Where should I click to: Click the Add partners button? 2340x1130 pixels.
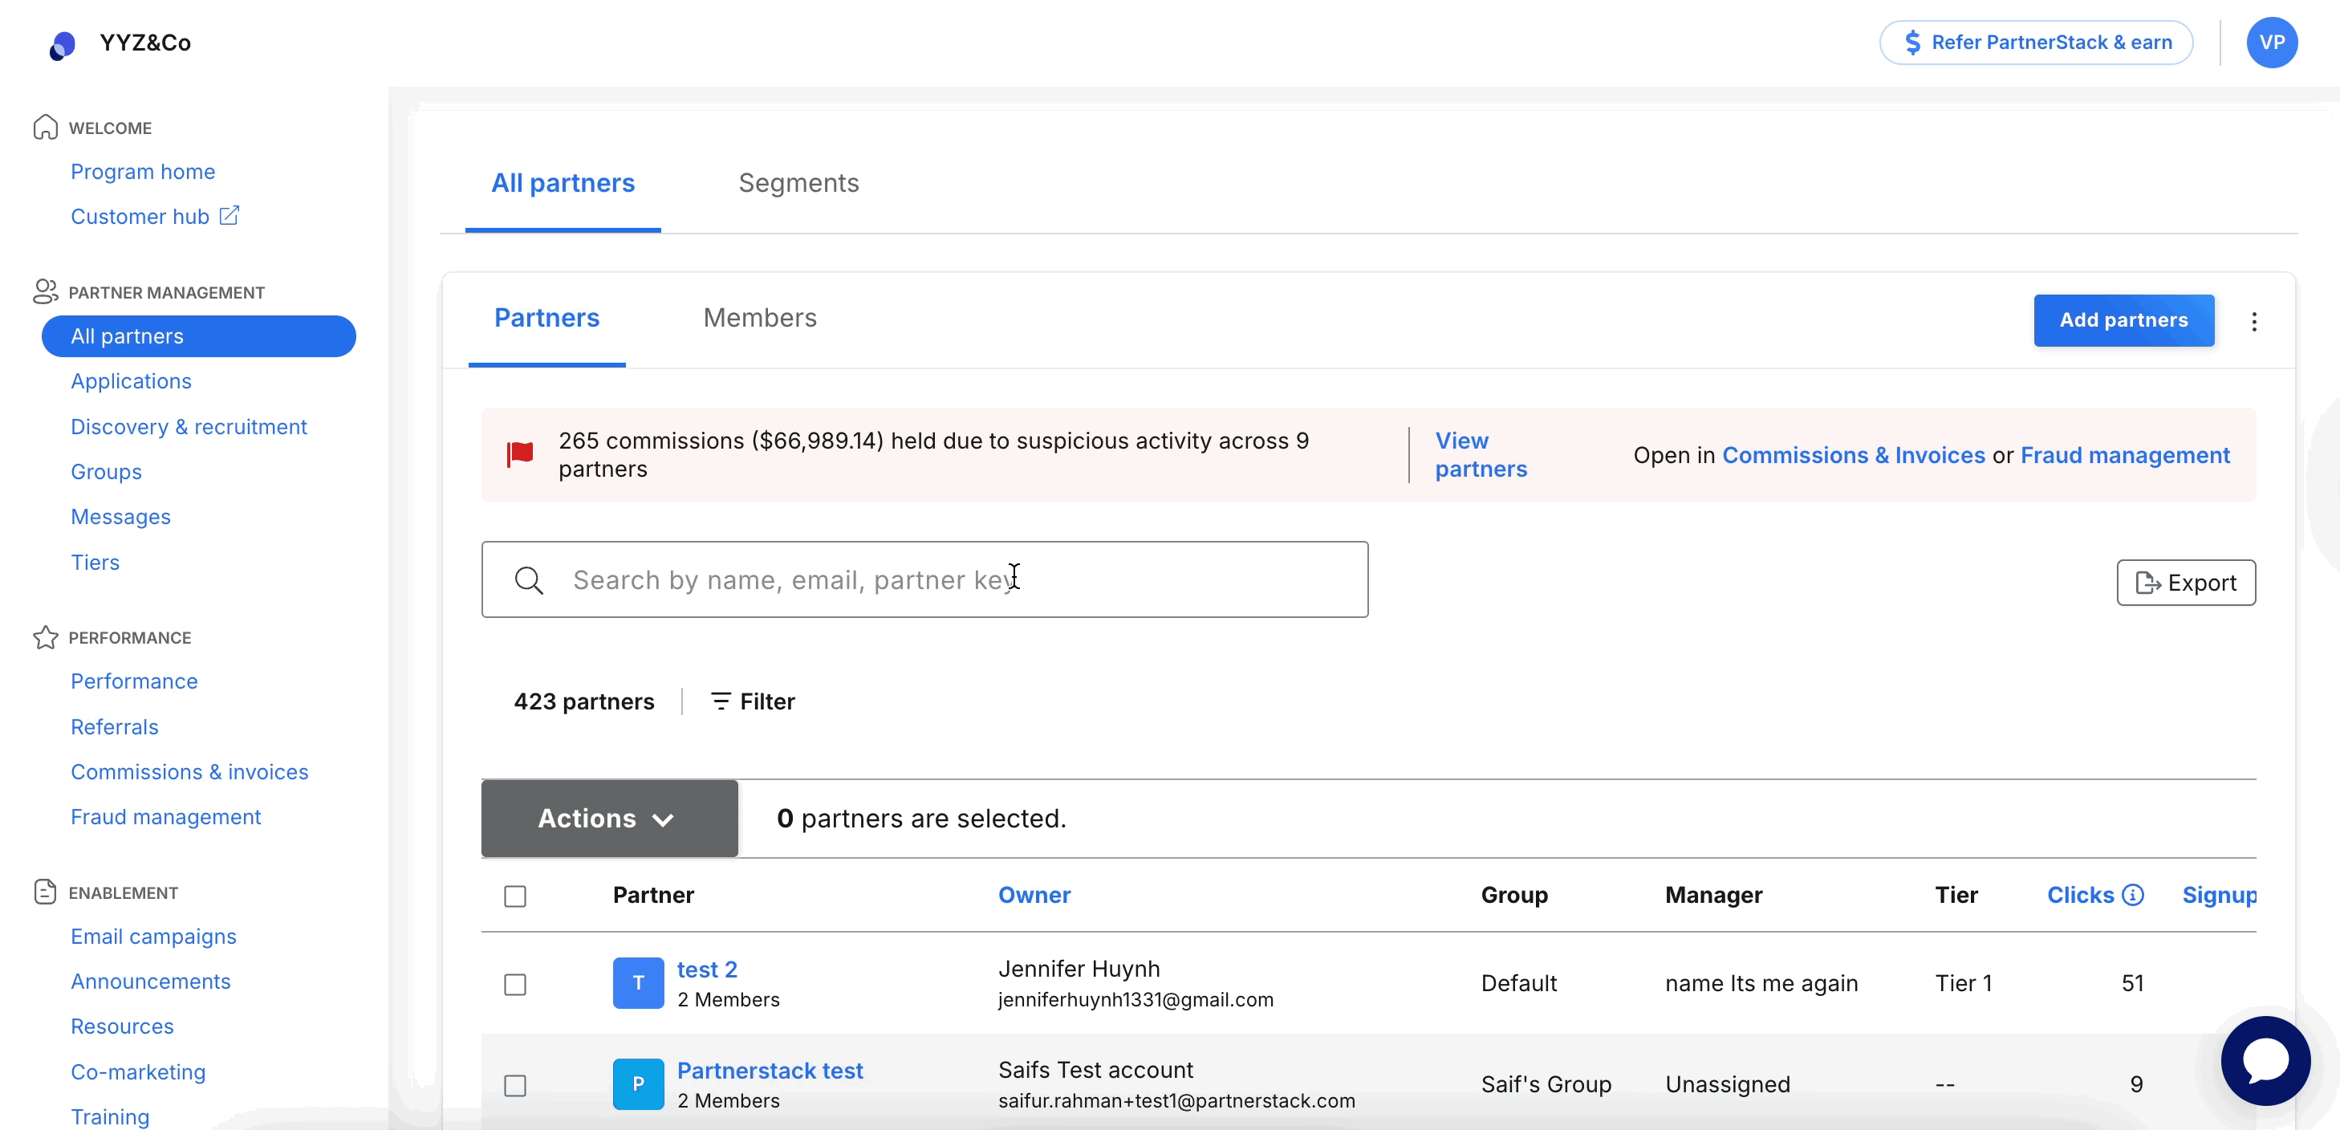coord(2123,319)
